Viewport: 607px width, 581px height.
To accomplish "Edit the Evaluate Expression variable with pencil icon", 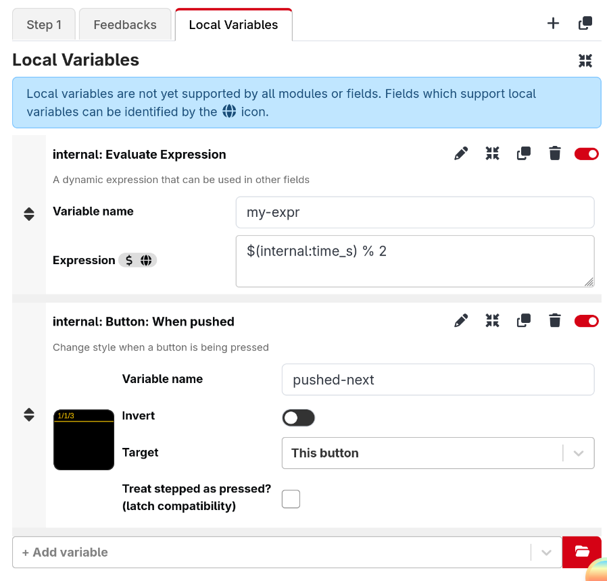I will (x=461, y=153).
